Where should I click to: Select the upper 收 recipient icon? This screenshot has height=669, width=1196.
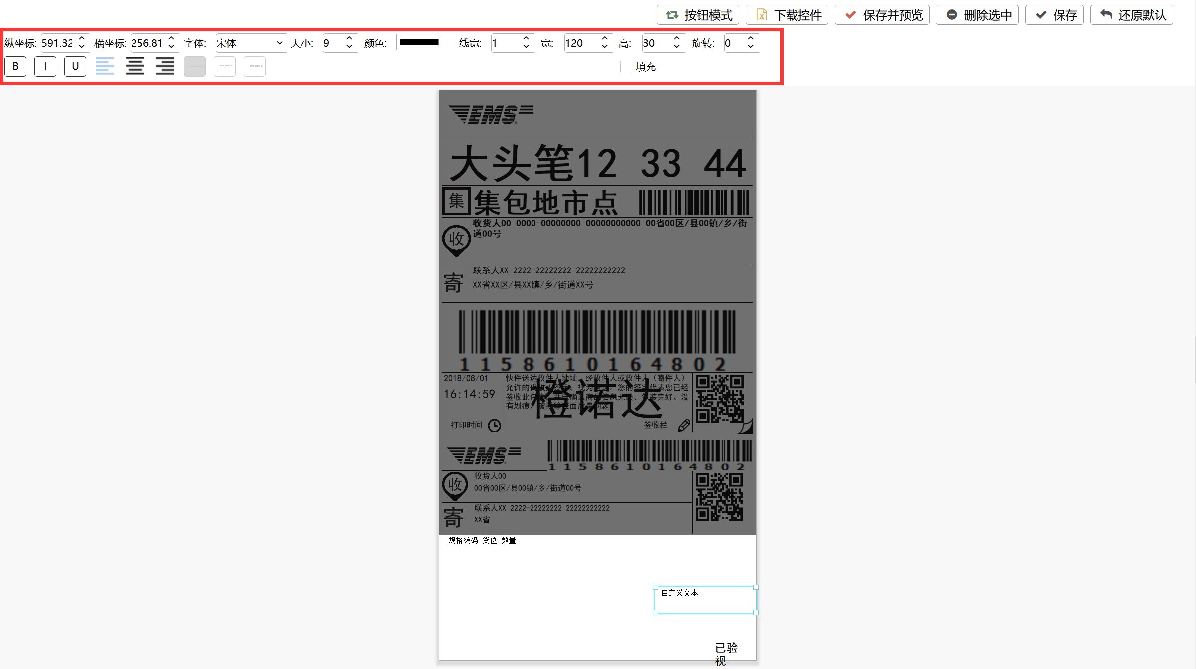[456, 241]
